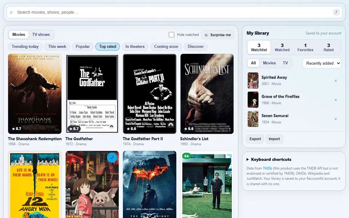Click the 8.6 rating badge on Schindler's List poster
Screen dimensions: 349x218
189,129
